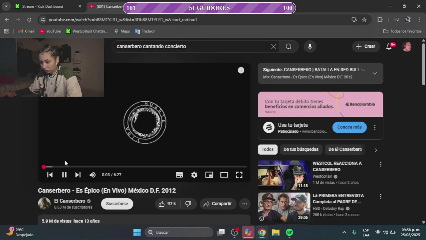Select the Todos filter chip
Screen dimensions: 426x240
pyautogui.click(x=268, y=149)
